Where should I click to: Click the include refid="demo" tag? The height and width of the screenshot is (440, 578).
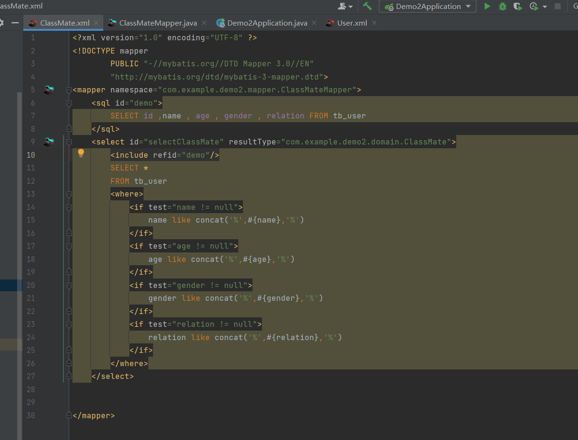point(164,155)
